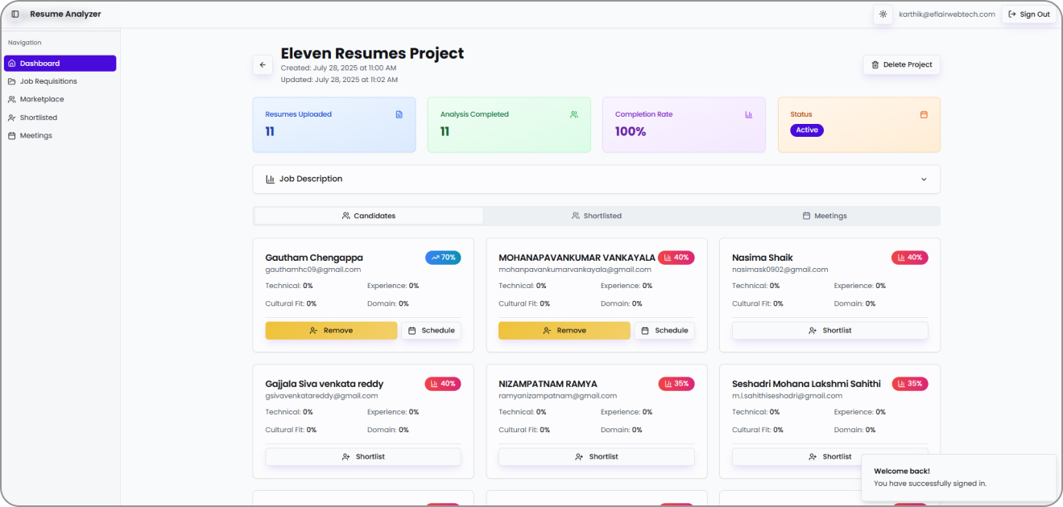Open Meetings in the sidebar navigation
The width and height of the screenshot is (1063, 507).
(60, 135)
